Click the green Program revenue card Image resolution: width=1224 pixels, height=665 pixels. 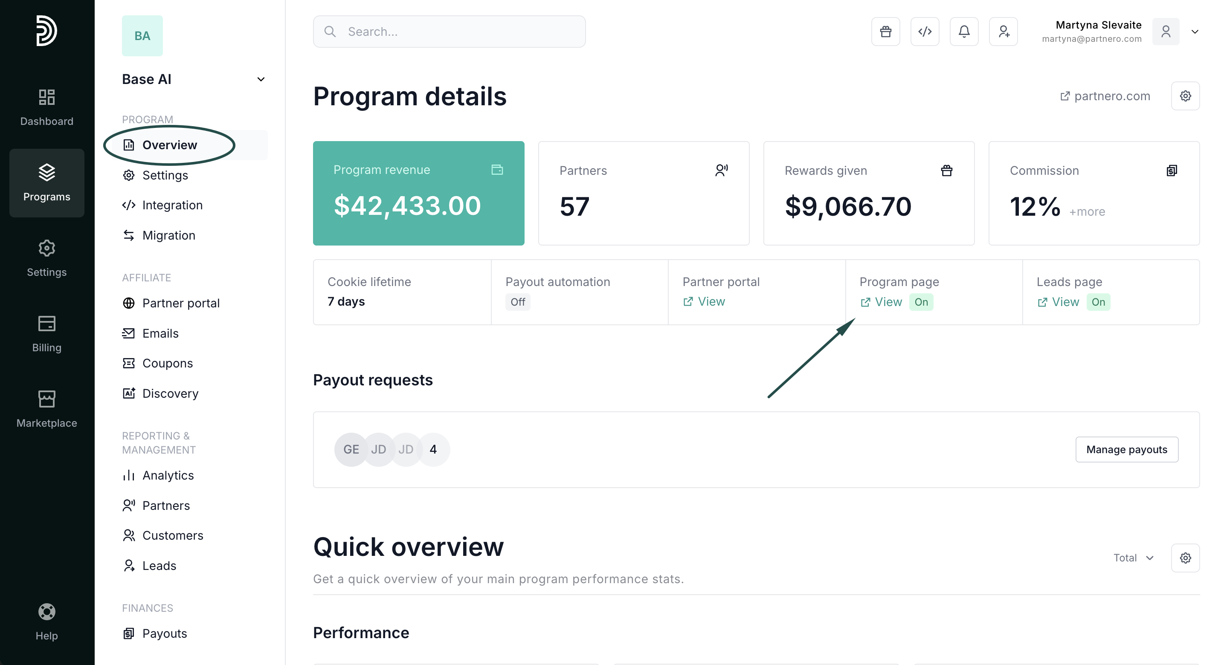click(x=418, y=194)
